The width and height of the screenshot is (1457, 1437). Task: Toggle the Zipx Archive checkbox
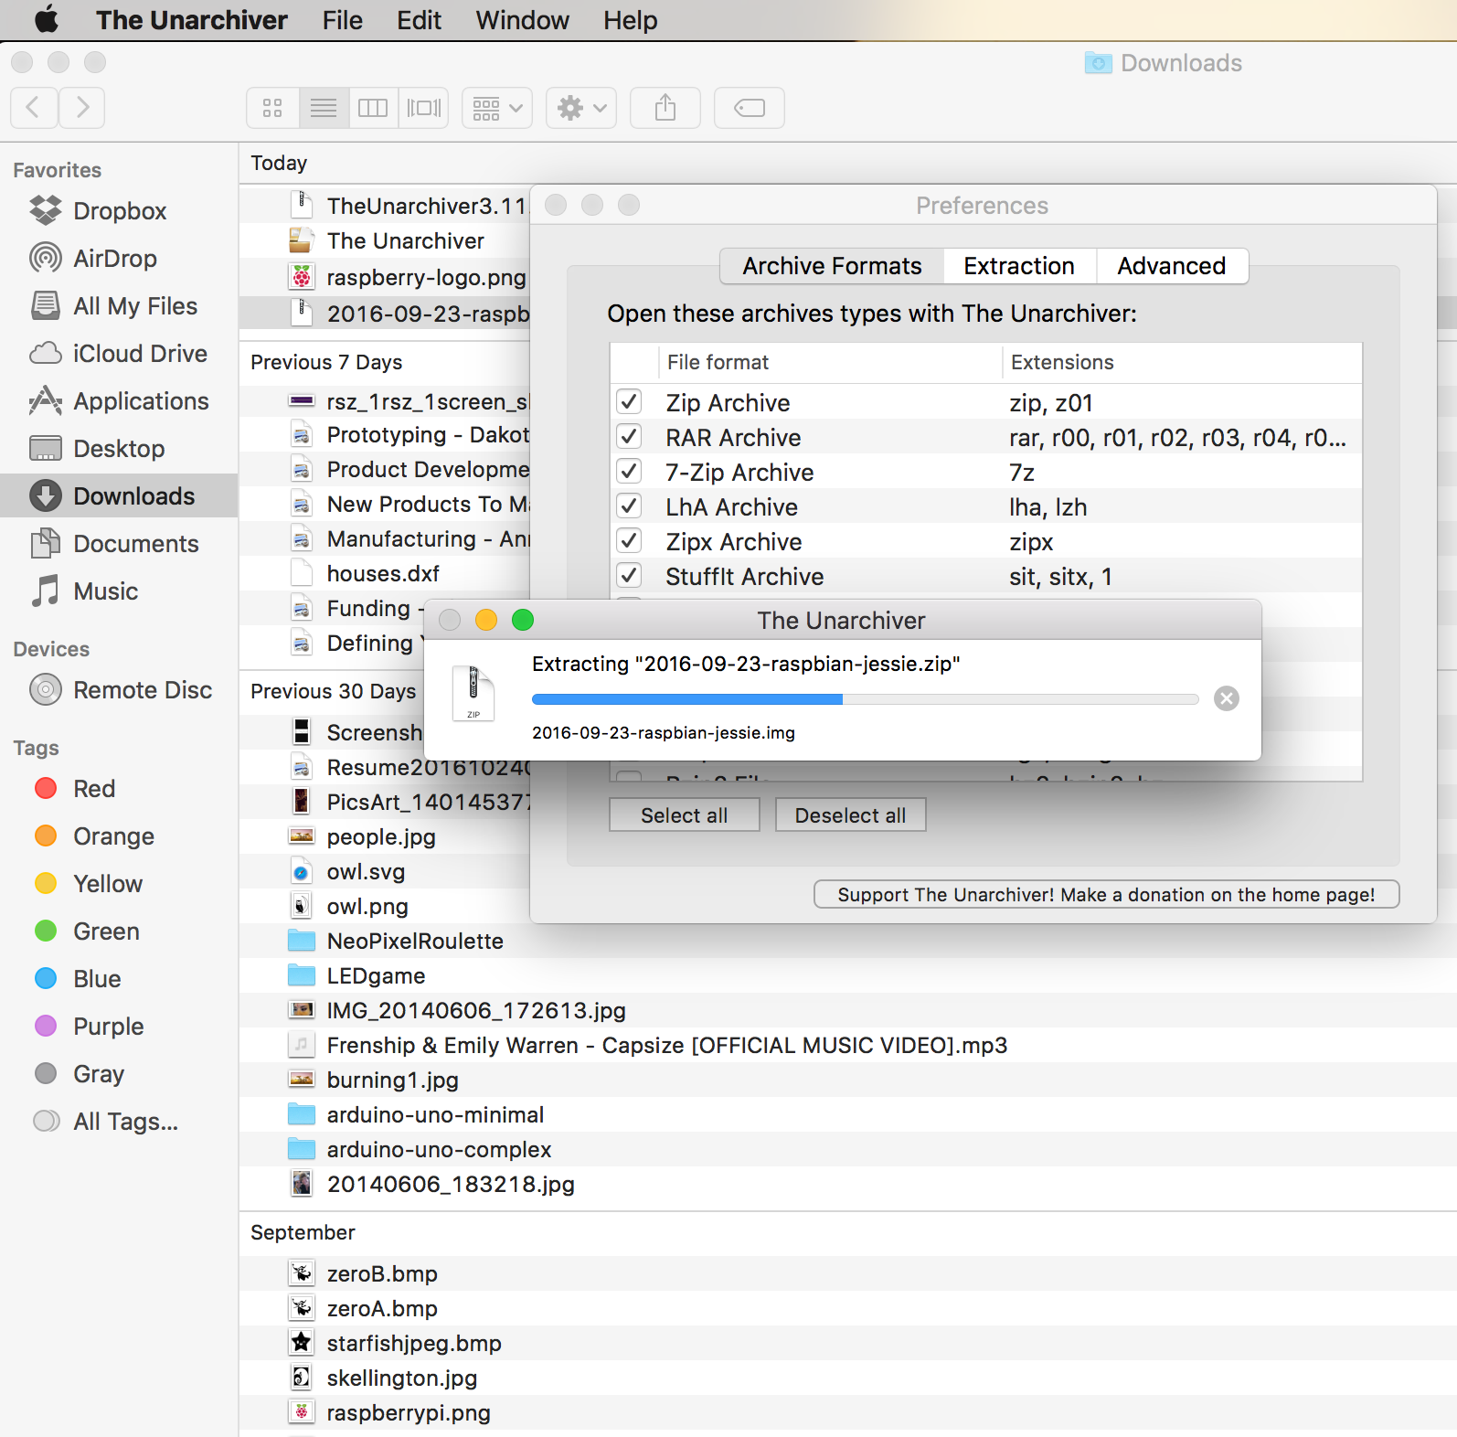(x=629, y=541)
